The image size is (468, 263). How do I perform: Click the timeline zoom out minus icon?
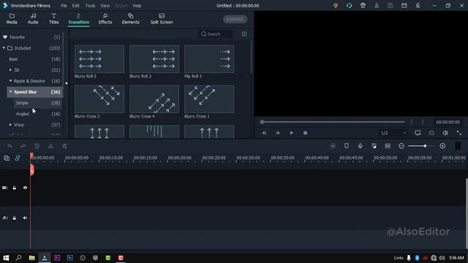[401, 146]
